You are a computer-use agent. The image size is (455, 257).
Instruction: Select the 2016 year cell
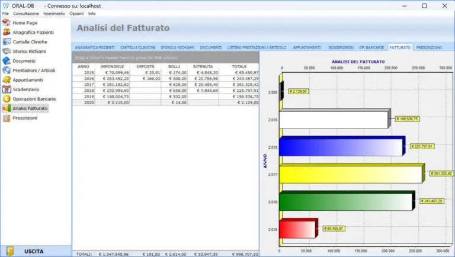pos(84,79)
